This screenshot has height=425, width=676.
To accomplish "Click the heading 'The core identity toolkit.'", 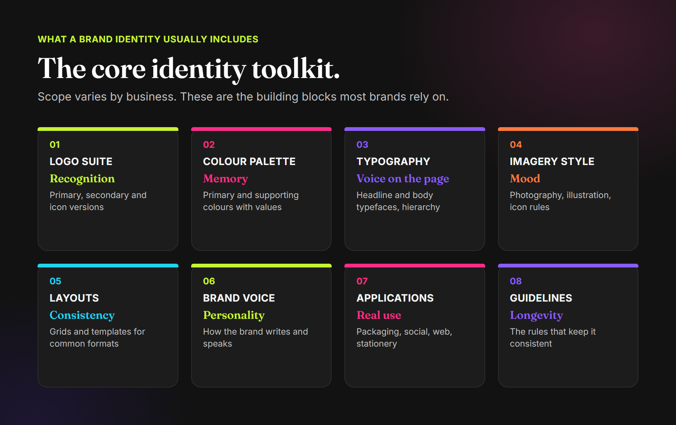I will coord(189,69).
